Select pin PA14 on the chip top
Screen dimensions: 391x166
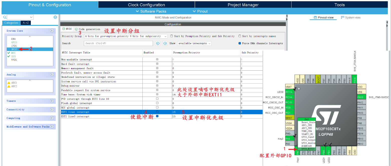[x=354, y=79]
